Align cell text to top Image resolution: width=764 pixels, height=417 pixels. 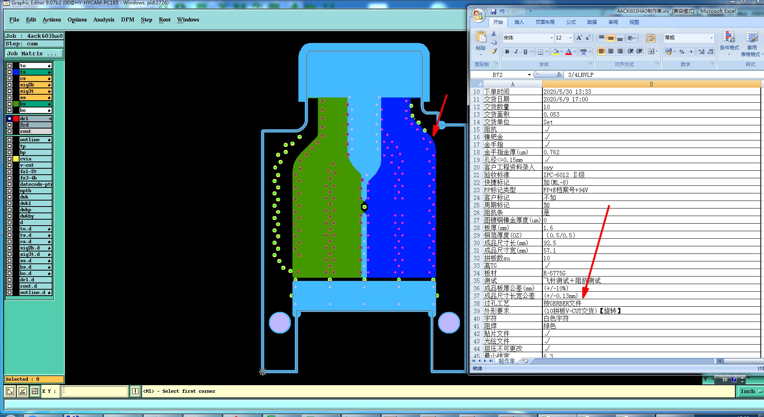602,38
